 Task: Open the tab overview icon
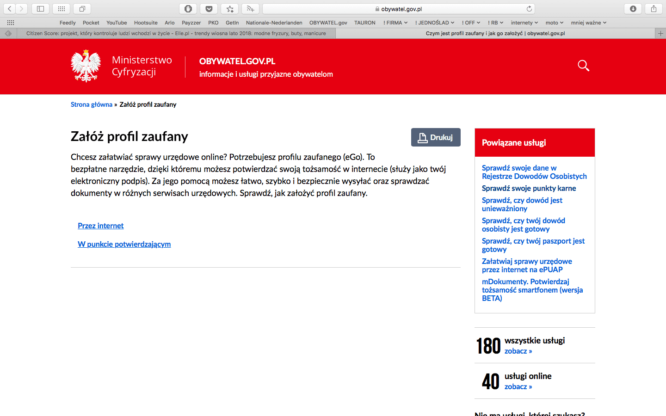pos(82,9)
